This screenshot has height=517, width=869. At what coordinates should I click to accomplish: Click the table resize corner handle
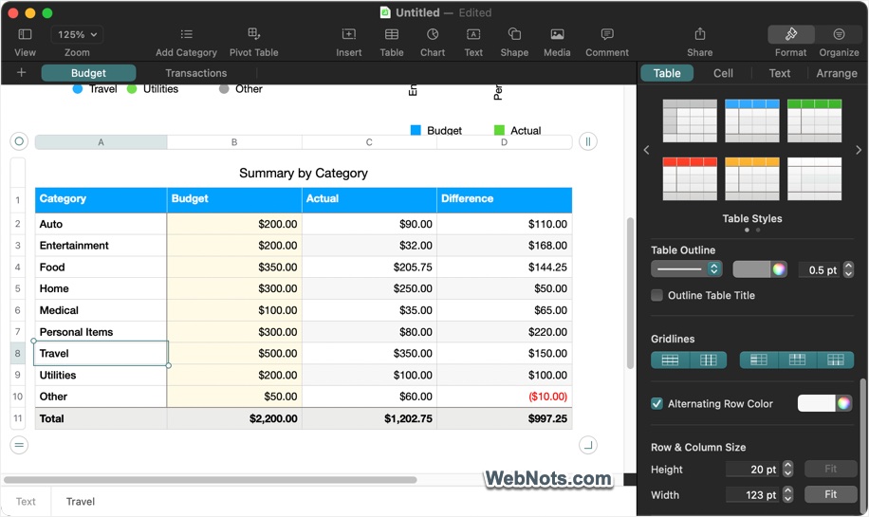pos(588,444)
